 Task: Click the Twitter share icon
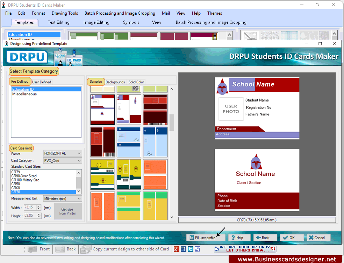pyautogui.click(x=191, y=249)
